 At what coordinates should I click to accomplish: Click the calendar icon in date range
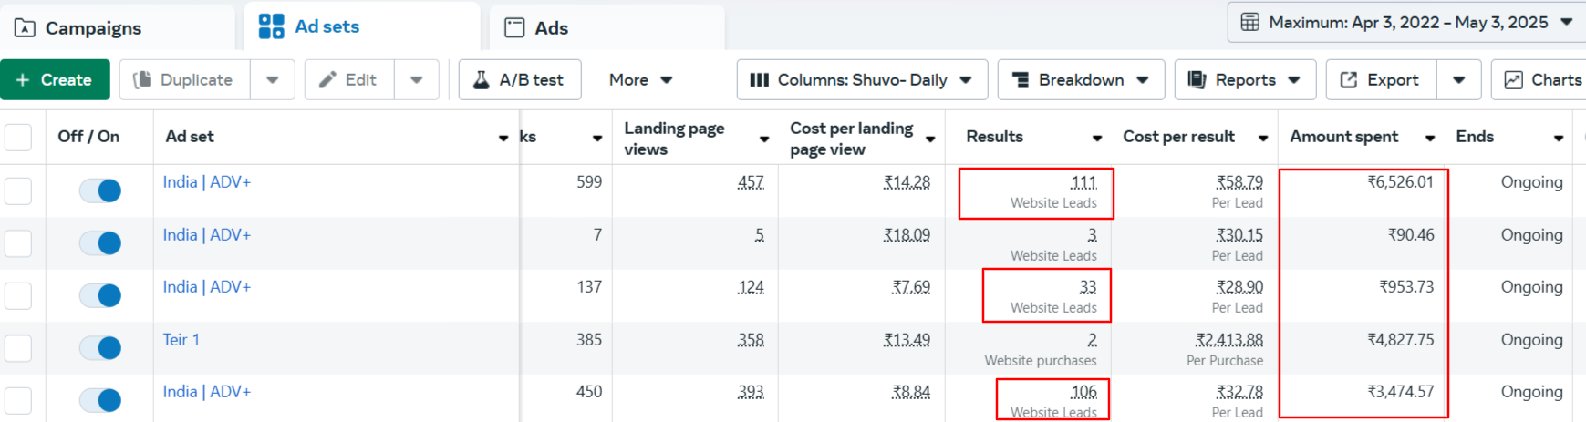1249,23
